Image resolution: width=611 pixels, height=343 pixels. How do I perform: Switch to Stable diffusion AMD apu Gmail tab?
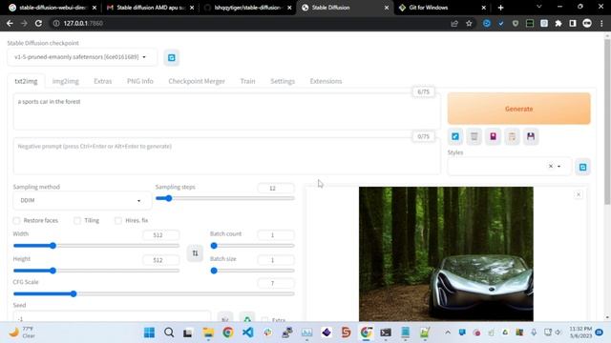[x=150, y=8]
